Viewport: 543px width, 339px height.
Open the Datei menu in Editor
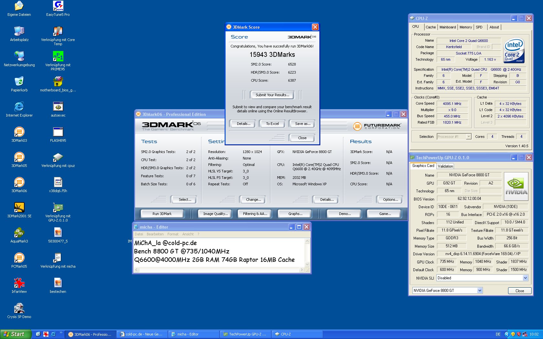139,234
